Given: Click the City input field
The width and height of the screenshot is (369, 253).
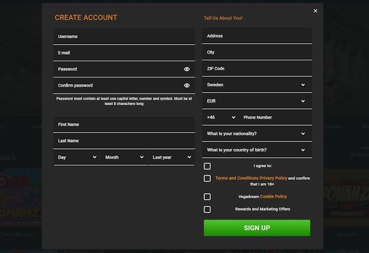Looking at the screenshot, I should [257, 52].
